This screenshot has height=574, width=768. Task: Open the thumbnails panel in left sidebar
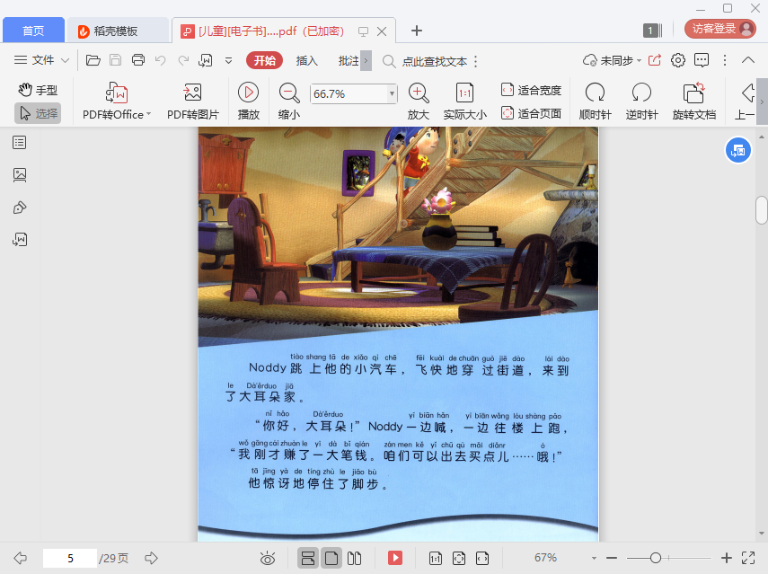tap(20, 175)
